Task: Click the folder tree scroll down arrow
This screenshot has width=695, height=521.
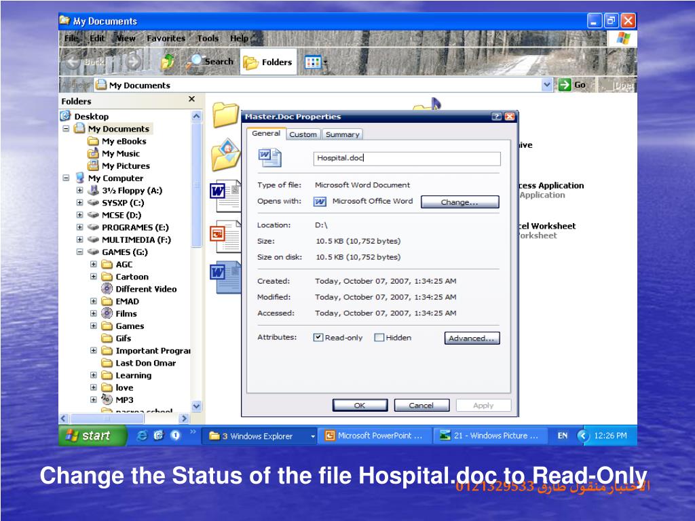Action: point(196,406)
